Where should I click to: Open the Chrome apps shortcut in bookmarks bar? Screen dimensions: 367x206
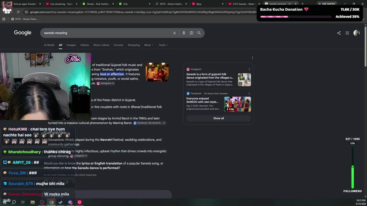tap(4, 19)
